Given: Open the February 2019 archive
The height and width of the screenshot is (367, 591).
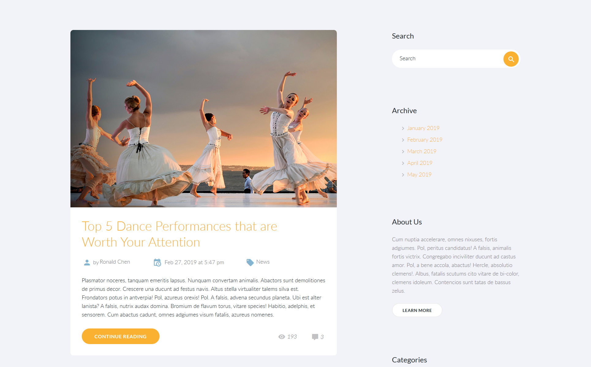Looking at the screenshot, I should click(x=424, y=140).
